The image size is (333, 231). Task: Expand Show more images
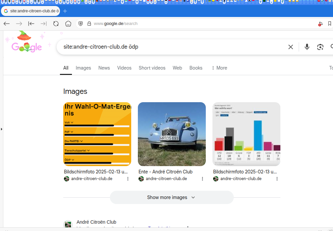(171, 197)
